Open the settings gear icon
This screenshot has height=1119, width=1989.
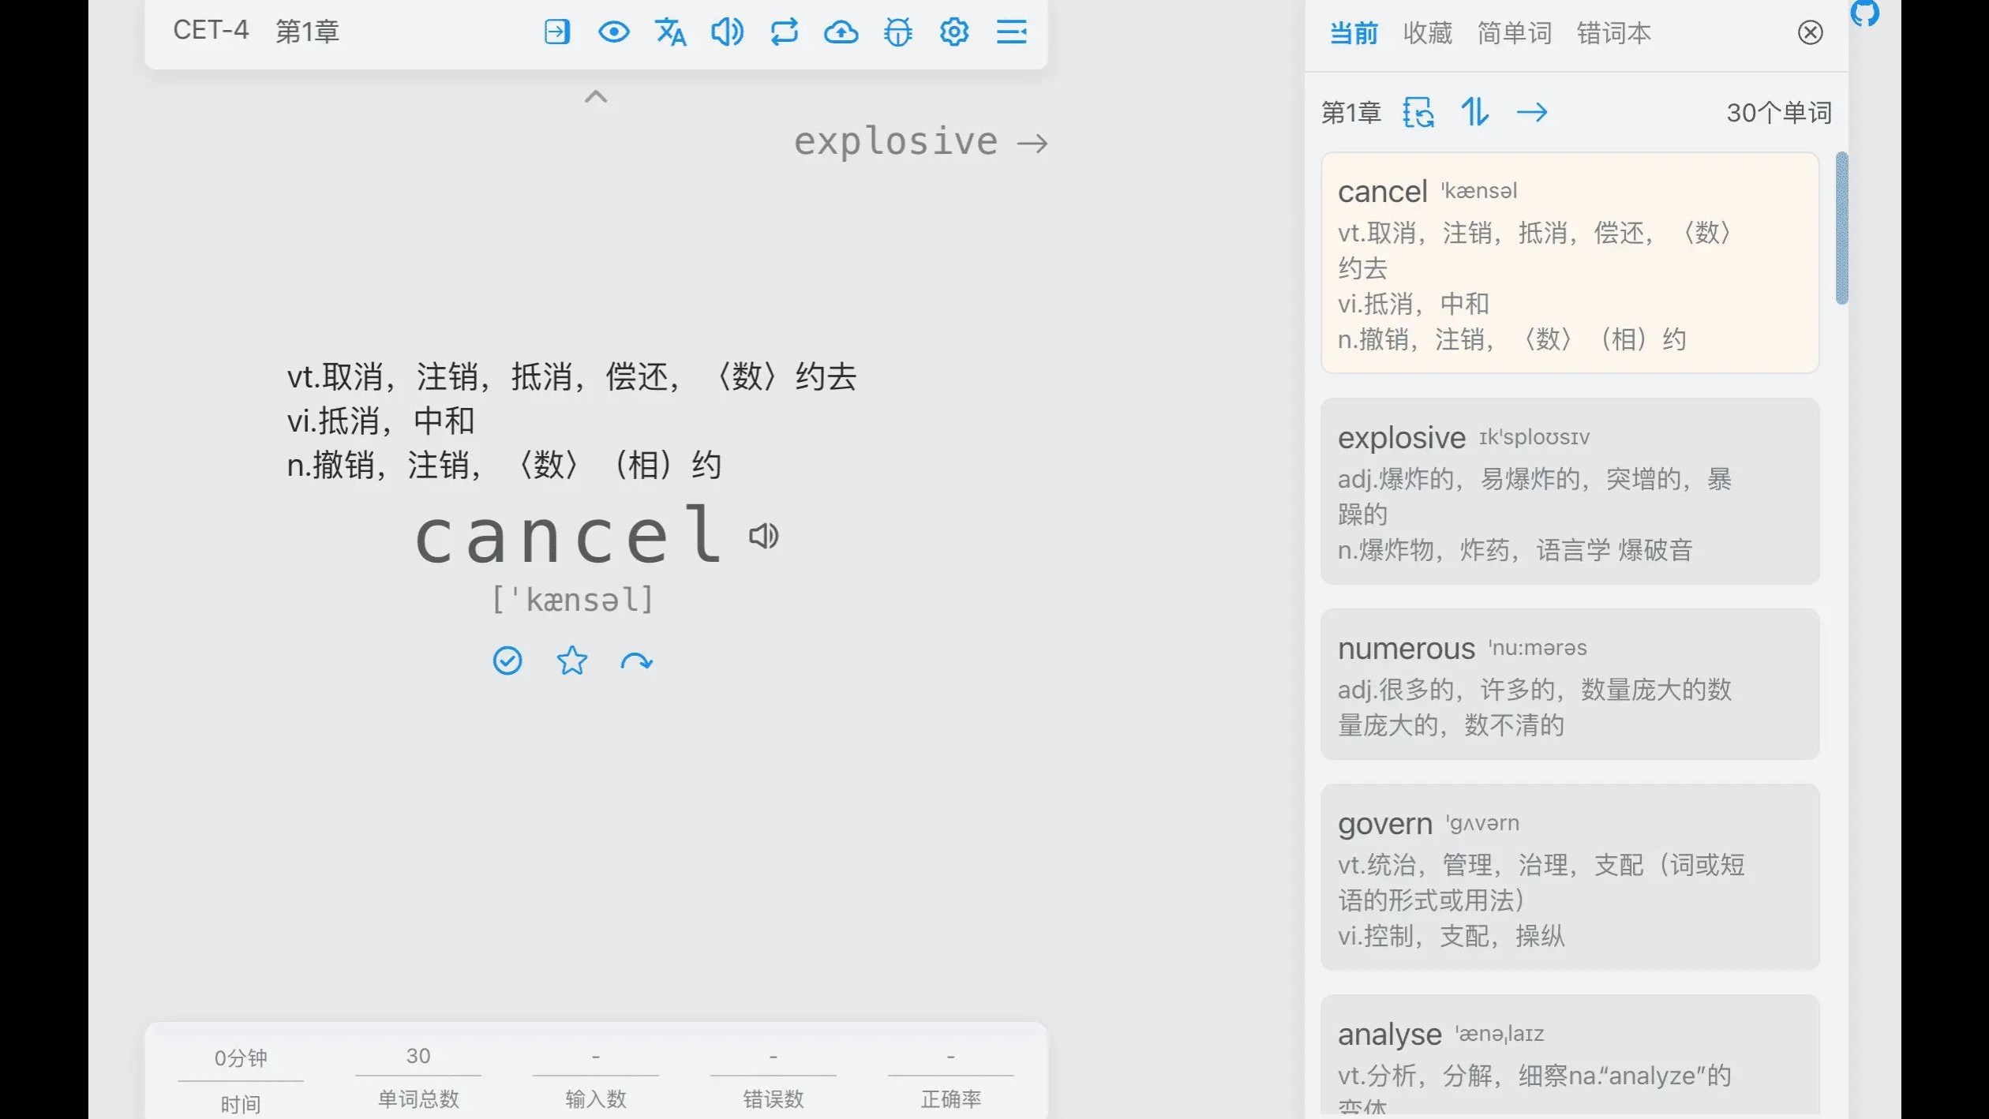954,32
